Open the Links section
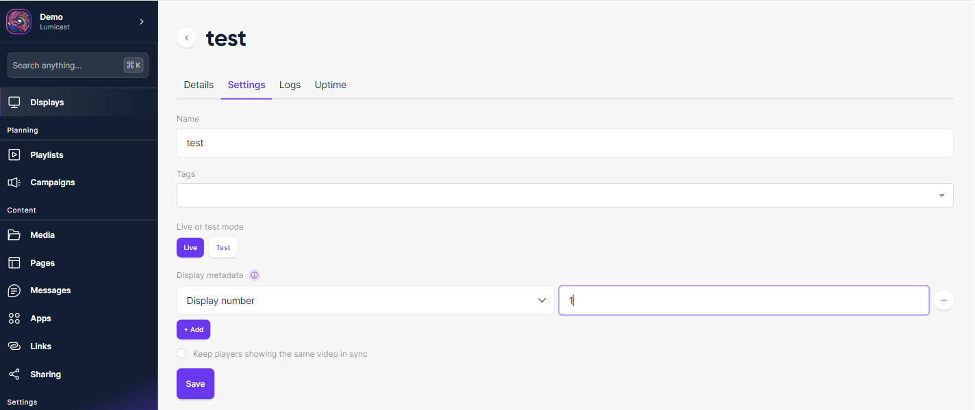Screen dimensions: 975x410 pyautogui.click(x=40, y=346)
